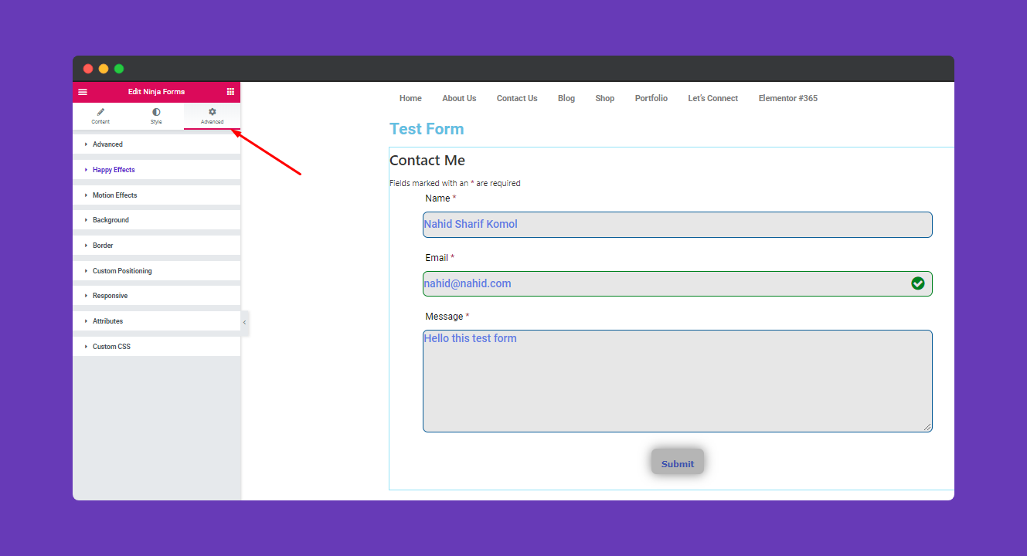Click the Edit Ninja Forms panel title

pyautogui.click(x=156, y=92)
